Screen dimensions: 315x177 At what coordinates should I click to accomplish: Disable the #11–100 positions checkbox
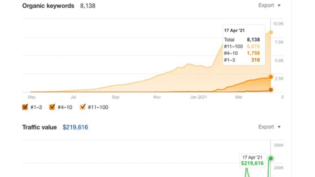pyautogui.click(x=83, y=107)
